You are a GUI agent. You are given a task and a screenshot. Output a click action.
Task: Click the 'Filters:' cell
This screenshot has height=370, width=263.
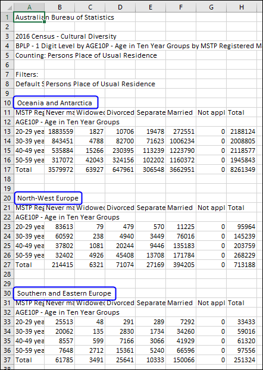29,74
